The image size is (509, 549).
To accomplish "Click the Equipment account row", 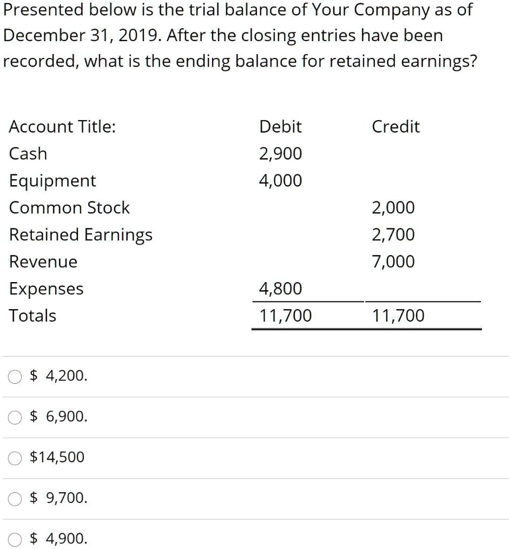I will point(52,181).
